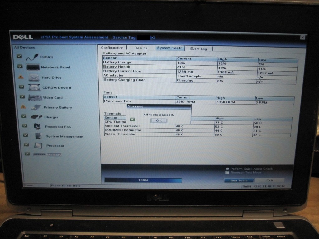This screenshot has width=319, height=239.
Task: Click the Primary Battery warning triangle
Action: click(23, 107)
